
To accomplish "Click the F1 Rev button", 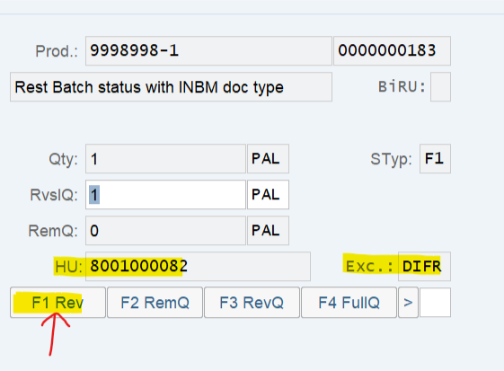I will point(57,303).
